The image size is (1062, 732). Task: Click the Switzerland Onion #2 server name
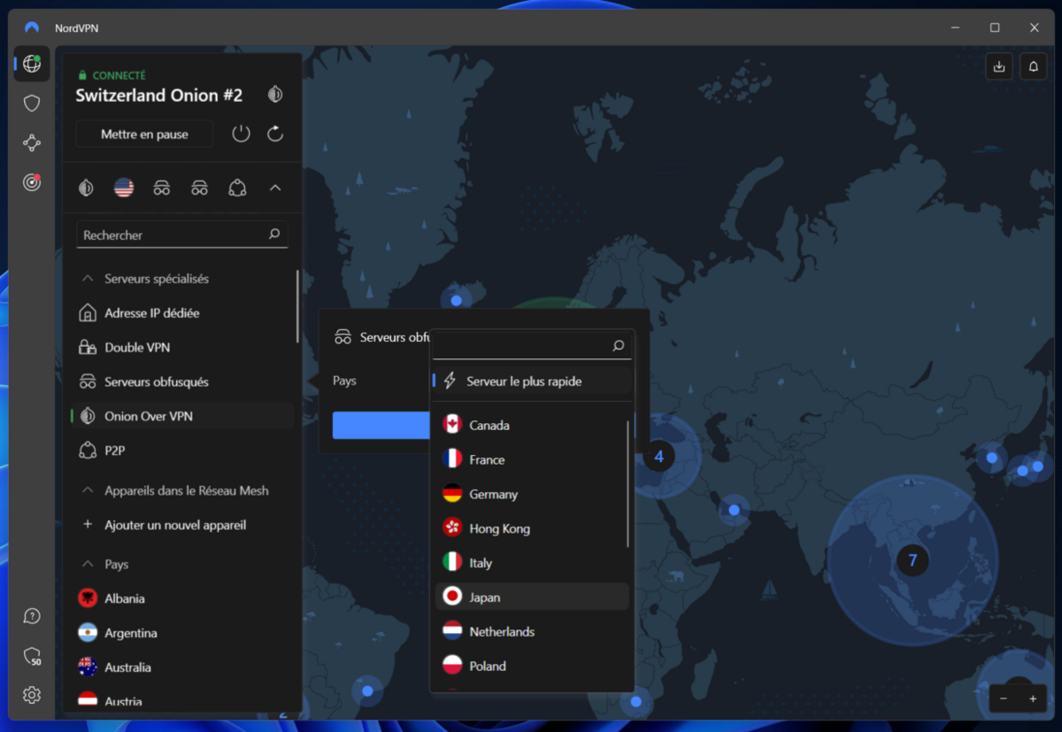pyautogui.click(x=159, y=95)
